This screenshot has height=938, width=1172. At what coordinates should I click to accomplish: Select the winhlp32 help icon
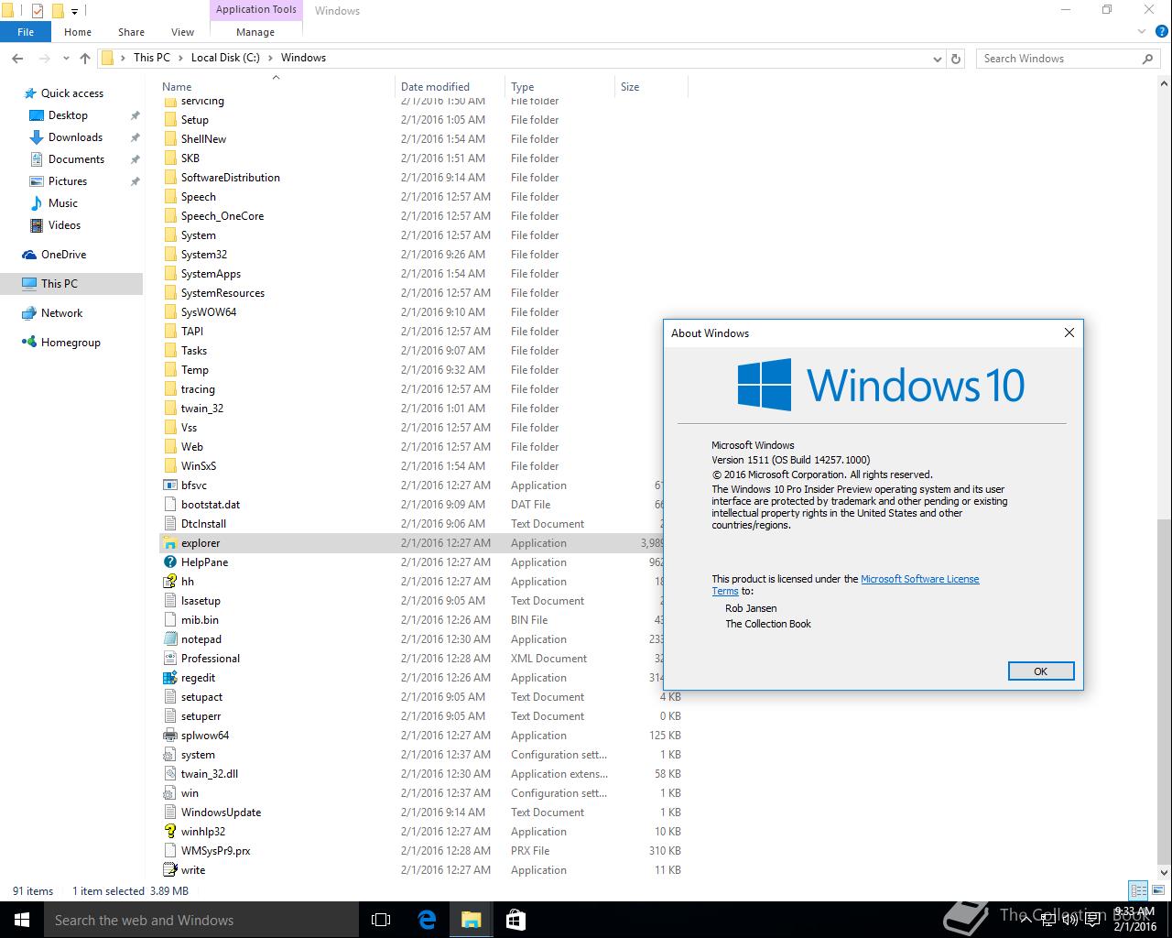point(169,832)
